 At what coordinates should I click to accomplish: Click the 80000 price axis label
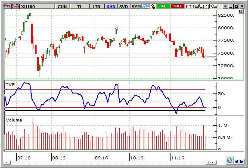click(x=226, y=28)
